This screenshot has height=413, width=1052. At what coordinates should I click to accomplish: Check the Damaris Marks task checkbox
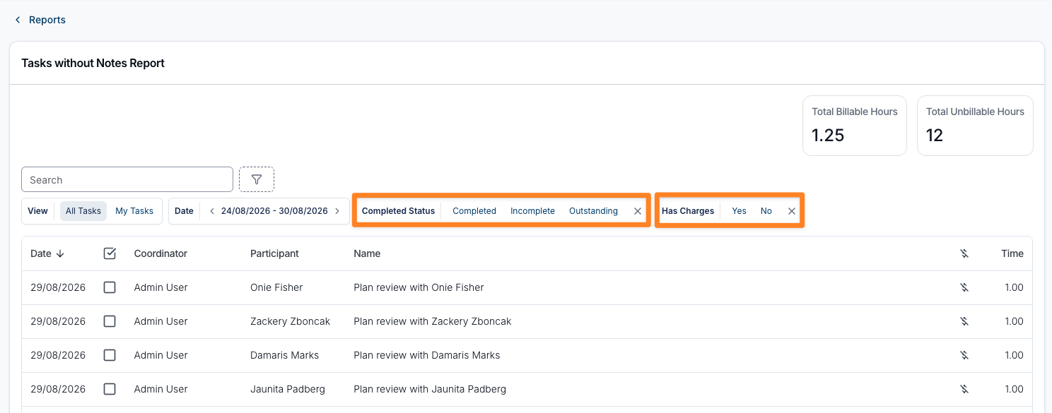(110, 355)
